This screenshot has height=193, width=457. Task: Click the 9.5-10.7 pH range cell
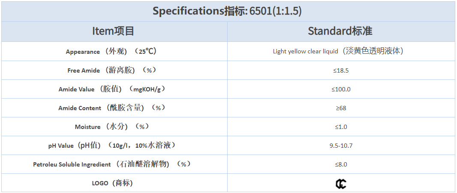[x=341, y=146]
